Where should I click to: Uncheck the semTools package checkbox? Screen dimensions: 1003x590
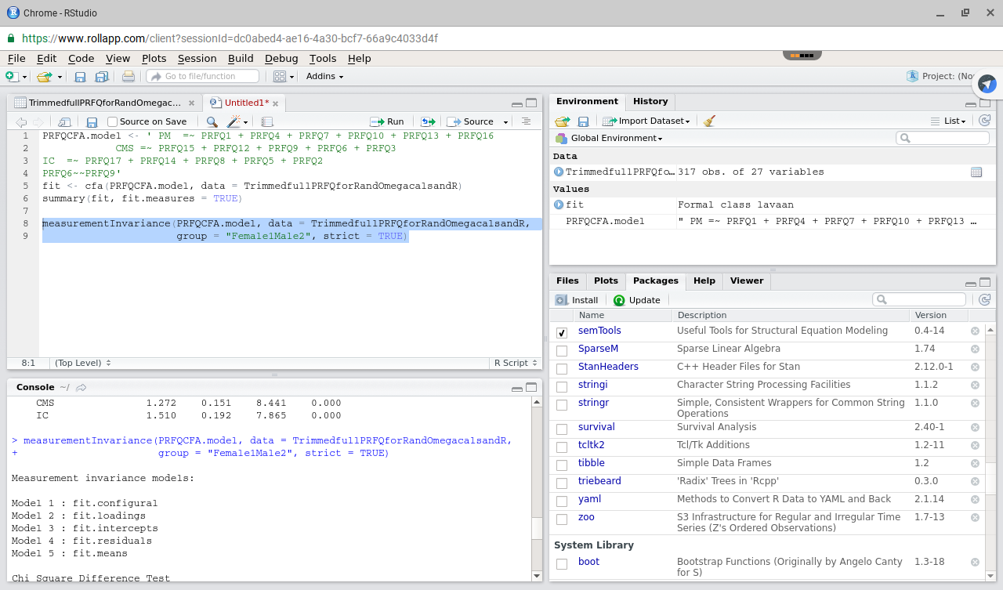561,332
